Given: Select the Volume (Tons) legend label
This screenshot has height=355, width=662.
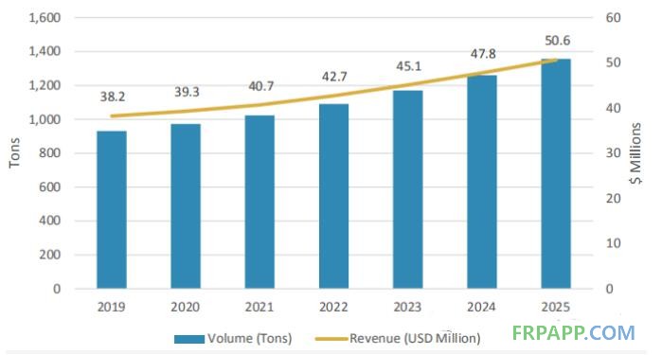Looking at the screenshot, I should [249, 339].
